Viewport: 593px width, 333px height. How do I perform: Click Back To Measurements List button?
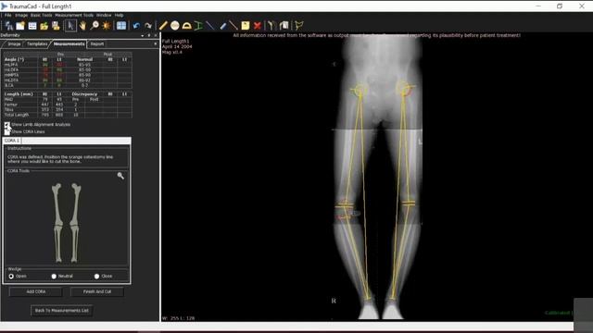click(x=62, y=311)
